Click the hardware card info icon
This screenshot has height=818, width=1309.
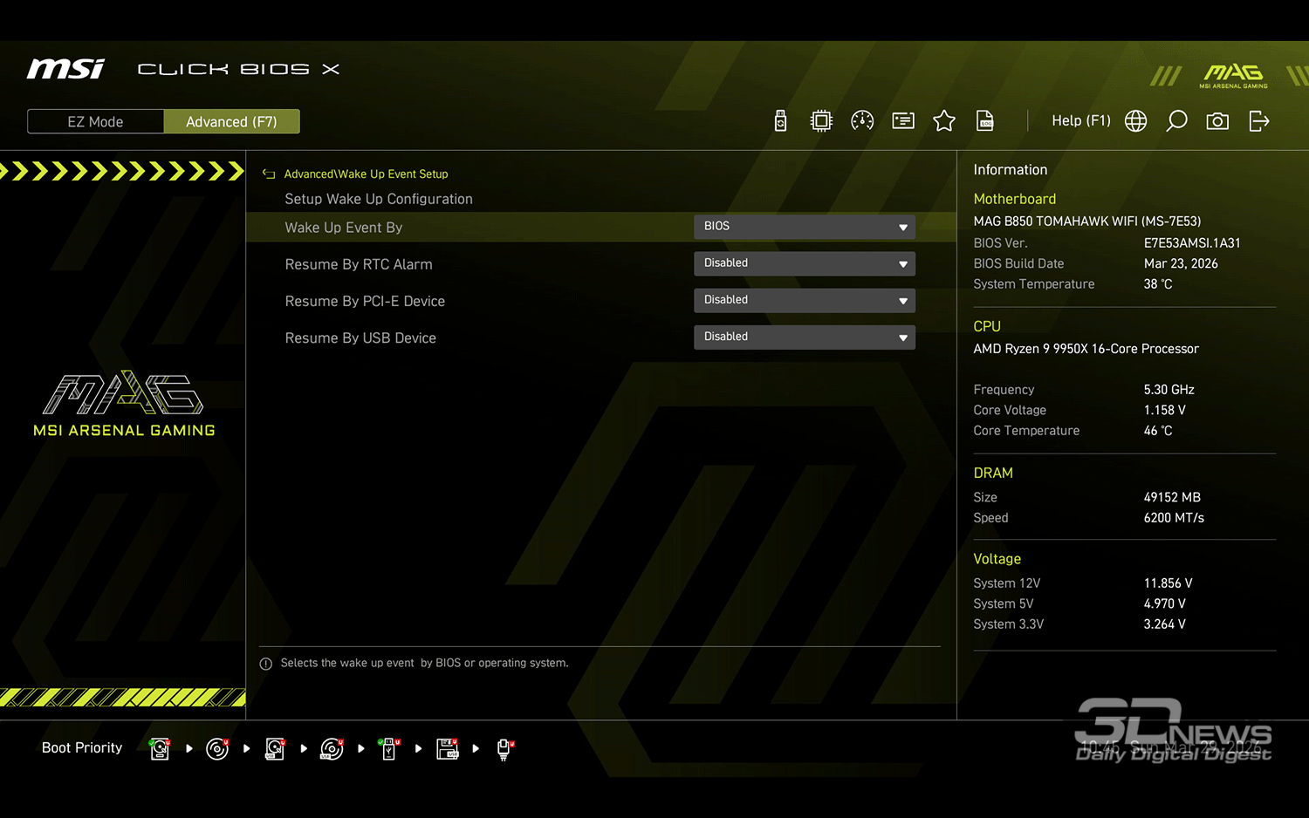pyautogui.click(x=903, y=121)
